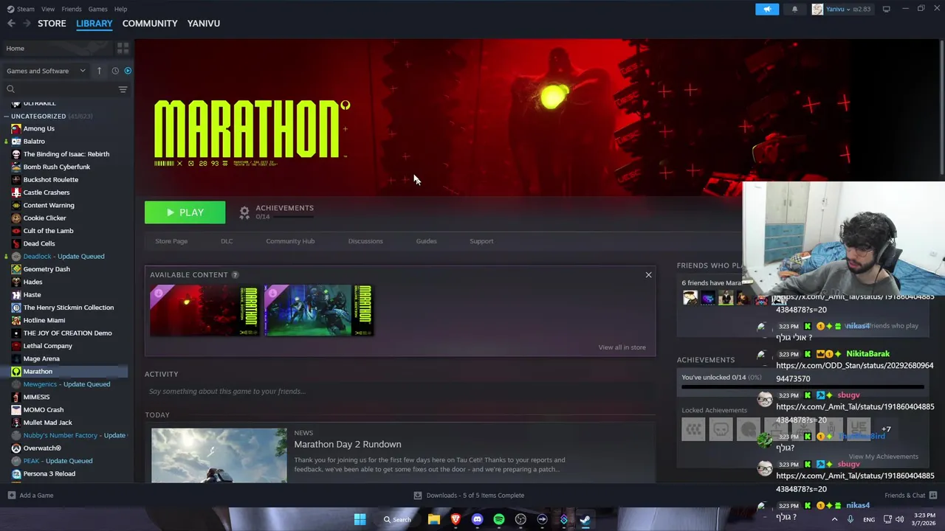945x531 pixels.
Task: Go to the STORE tab
Action: pyautogui.click(x=52, y=23)
